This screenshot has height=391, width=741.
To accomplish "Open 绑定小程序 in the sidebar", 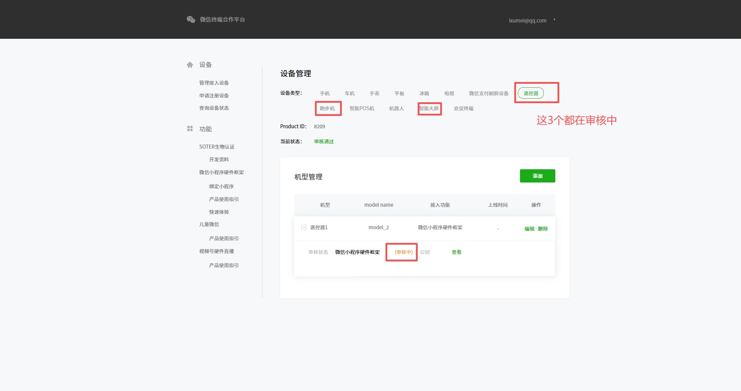I will (x=221, y=186).
